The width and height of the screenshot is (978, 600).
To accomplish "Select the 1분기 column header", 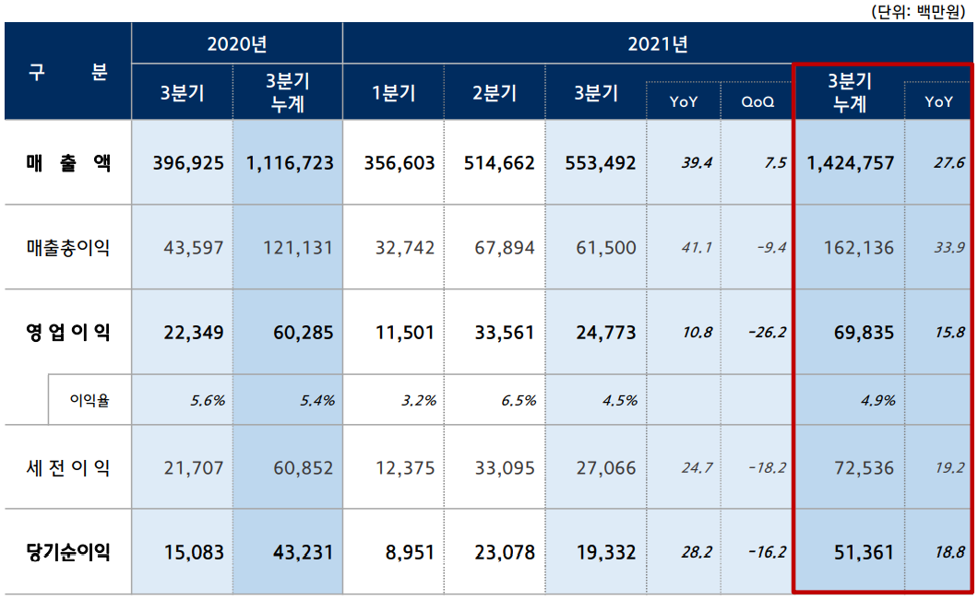I will [x=392, y=92].
